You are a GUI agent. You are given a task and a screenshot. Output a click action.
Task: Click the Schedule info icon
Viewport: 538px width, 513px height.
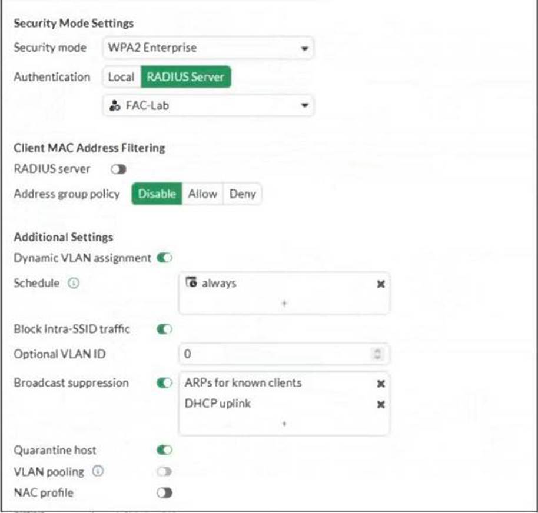pyautogui.click(x=74, y=283)
